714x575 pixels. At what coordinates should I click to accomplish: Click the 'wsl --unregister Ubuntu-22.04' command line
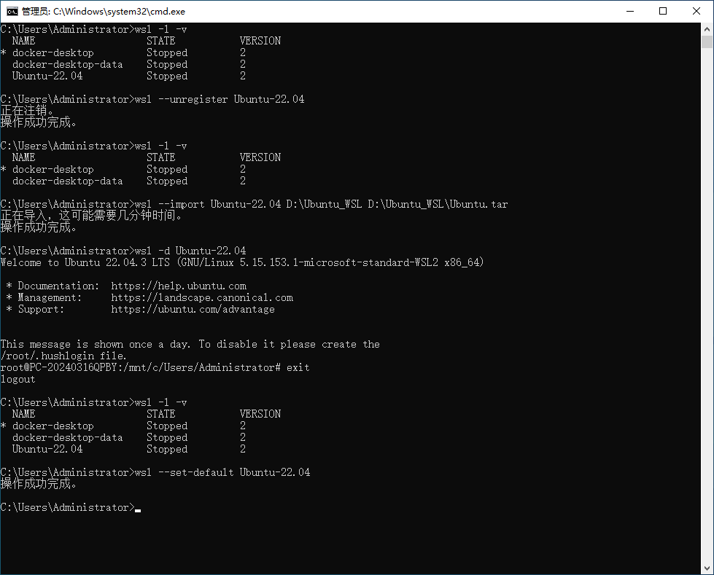[x=152, y=99]
